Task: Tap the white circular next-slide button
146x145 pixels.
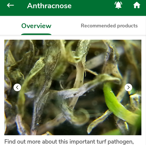Action: (x=128, y=87)
